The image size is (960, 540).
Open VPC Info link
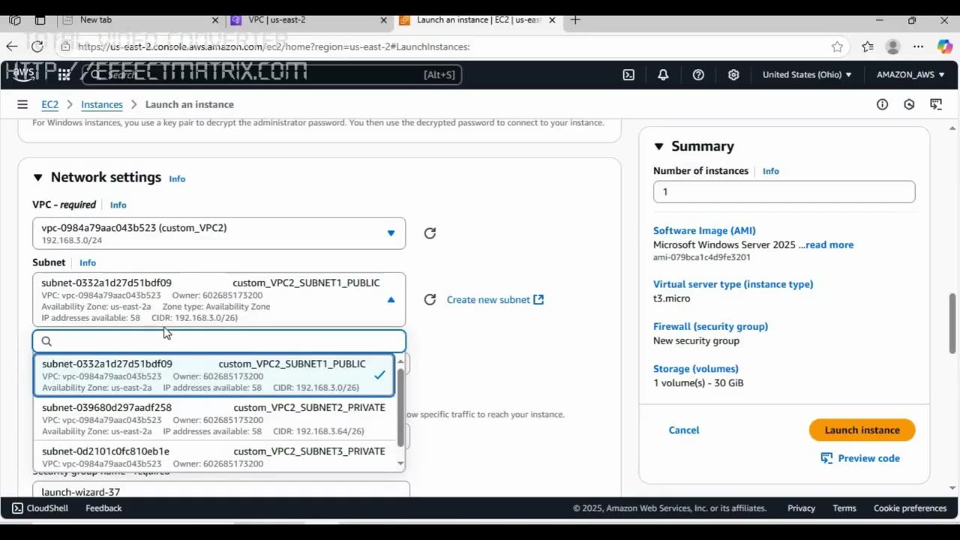point(118,205)
